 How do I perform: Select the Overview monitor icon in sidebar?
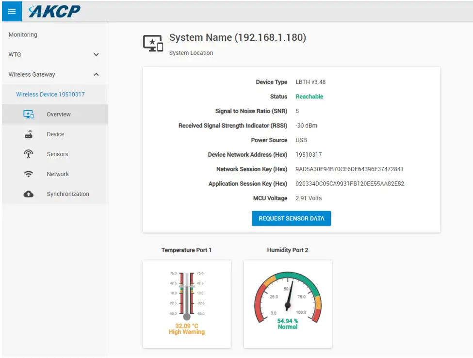pyautogui.click(x=29, y=114)
